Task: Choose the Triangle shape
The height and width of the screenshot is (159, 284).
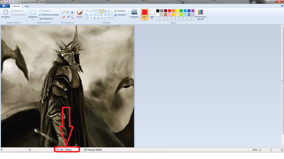Action: 109,11
